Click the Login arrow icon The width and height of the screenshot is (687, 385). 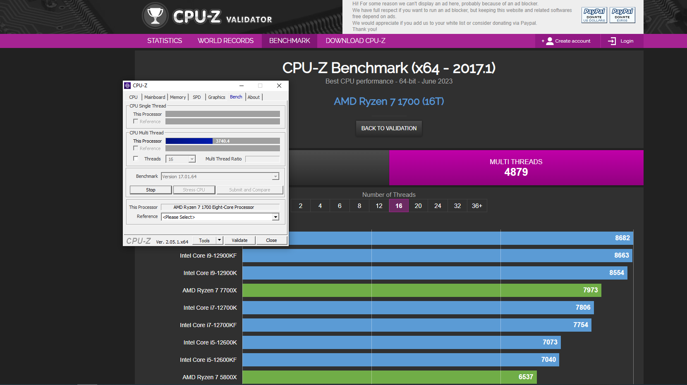coord(612,41)
